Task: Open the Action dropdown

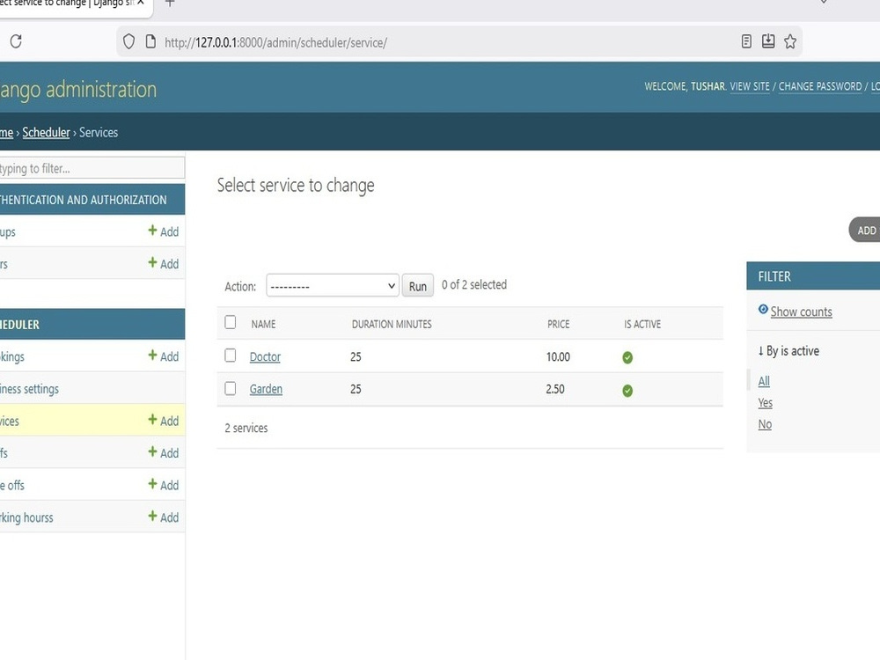Action: (x=333, y=286)
